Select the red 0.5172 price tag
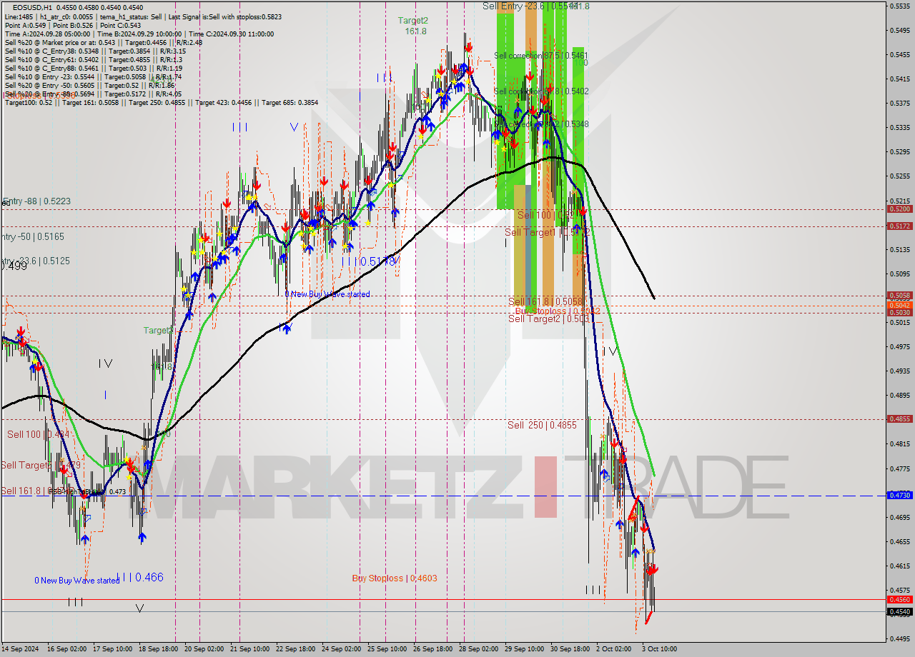This screenshot has height=657, width=915. [x=899, y=226]
